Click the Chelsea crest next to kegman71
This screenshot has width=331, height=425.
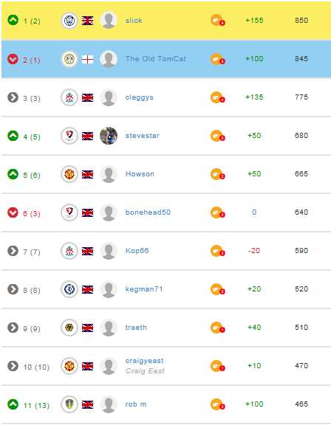click(69, 289)
